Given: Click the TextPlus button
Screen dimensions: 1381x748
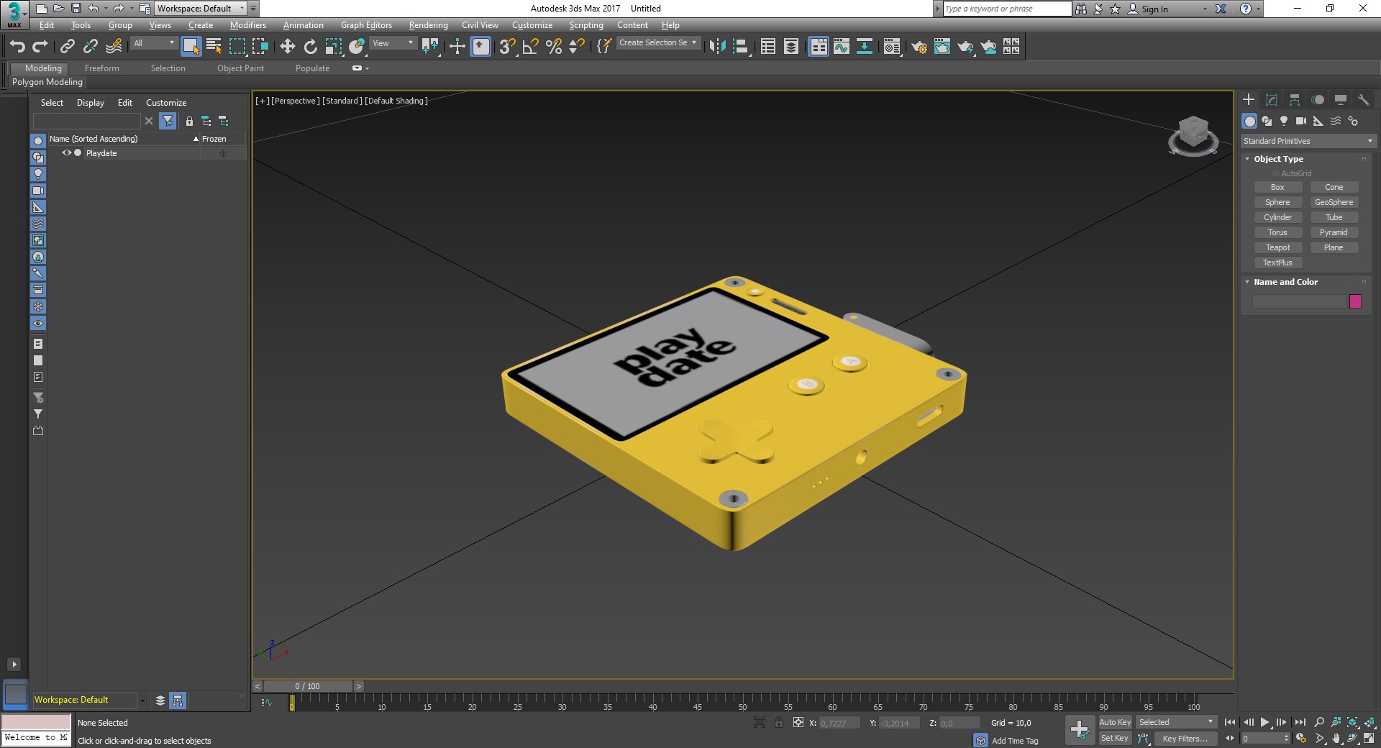Looking at the screenshot, I should point(1278,263).
